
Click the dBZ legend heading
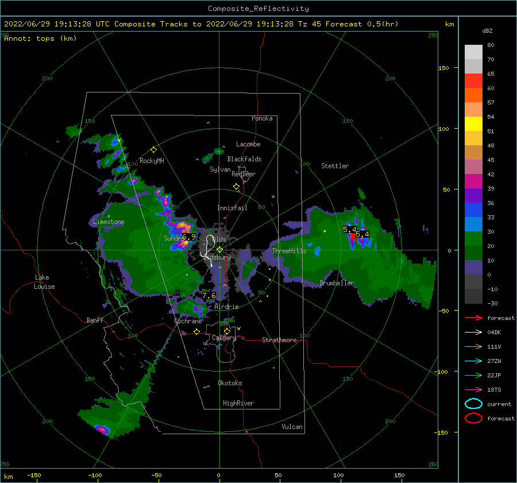487,30
